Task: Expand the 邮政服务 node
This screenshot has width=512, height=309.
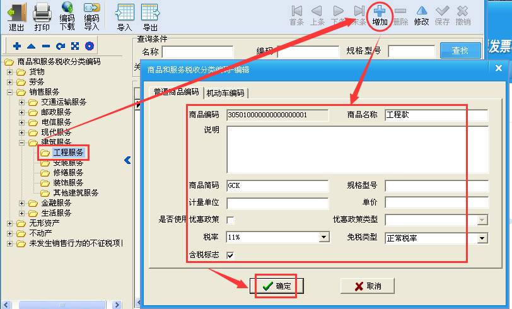Action: (x=21, y=112)
